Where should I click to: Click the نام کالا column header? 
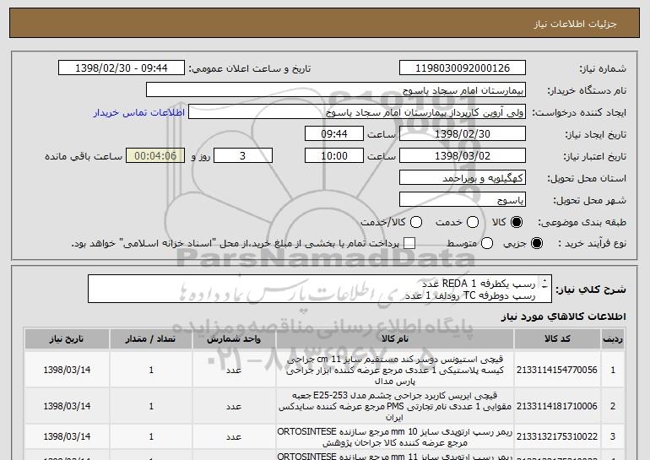coord(395,339)
